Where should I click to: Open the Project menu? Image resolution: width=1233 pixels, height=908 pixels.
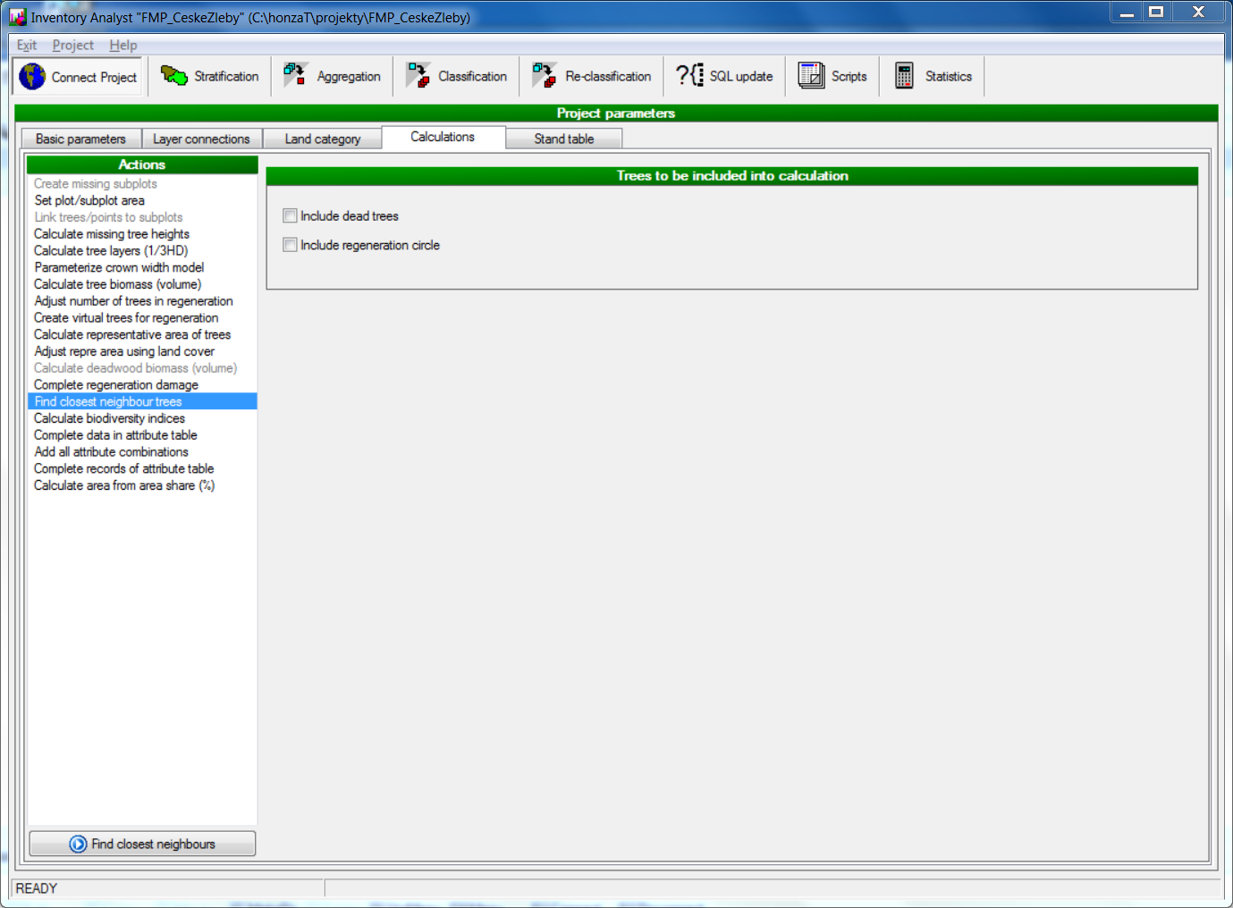click(x=72, y=46)
